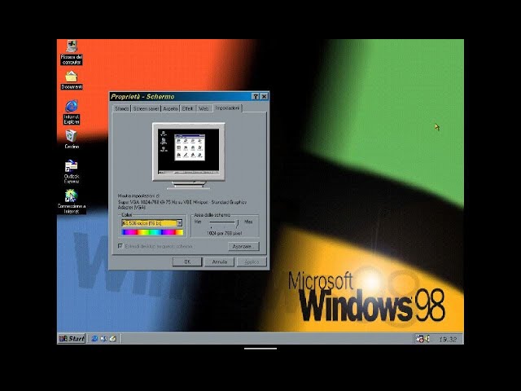521x391 pixels.
Task: Open the Documenti folder icon
Action: (72, 80)
